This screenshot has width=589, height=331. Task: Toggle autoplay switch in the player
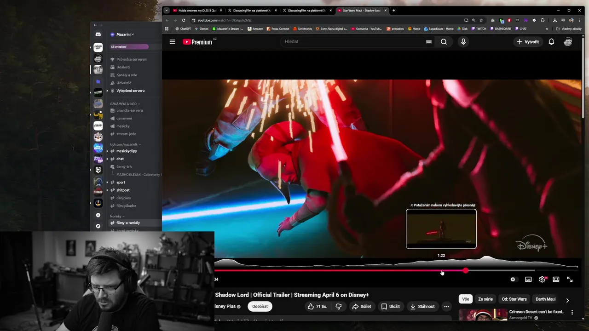(514, 279)
